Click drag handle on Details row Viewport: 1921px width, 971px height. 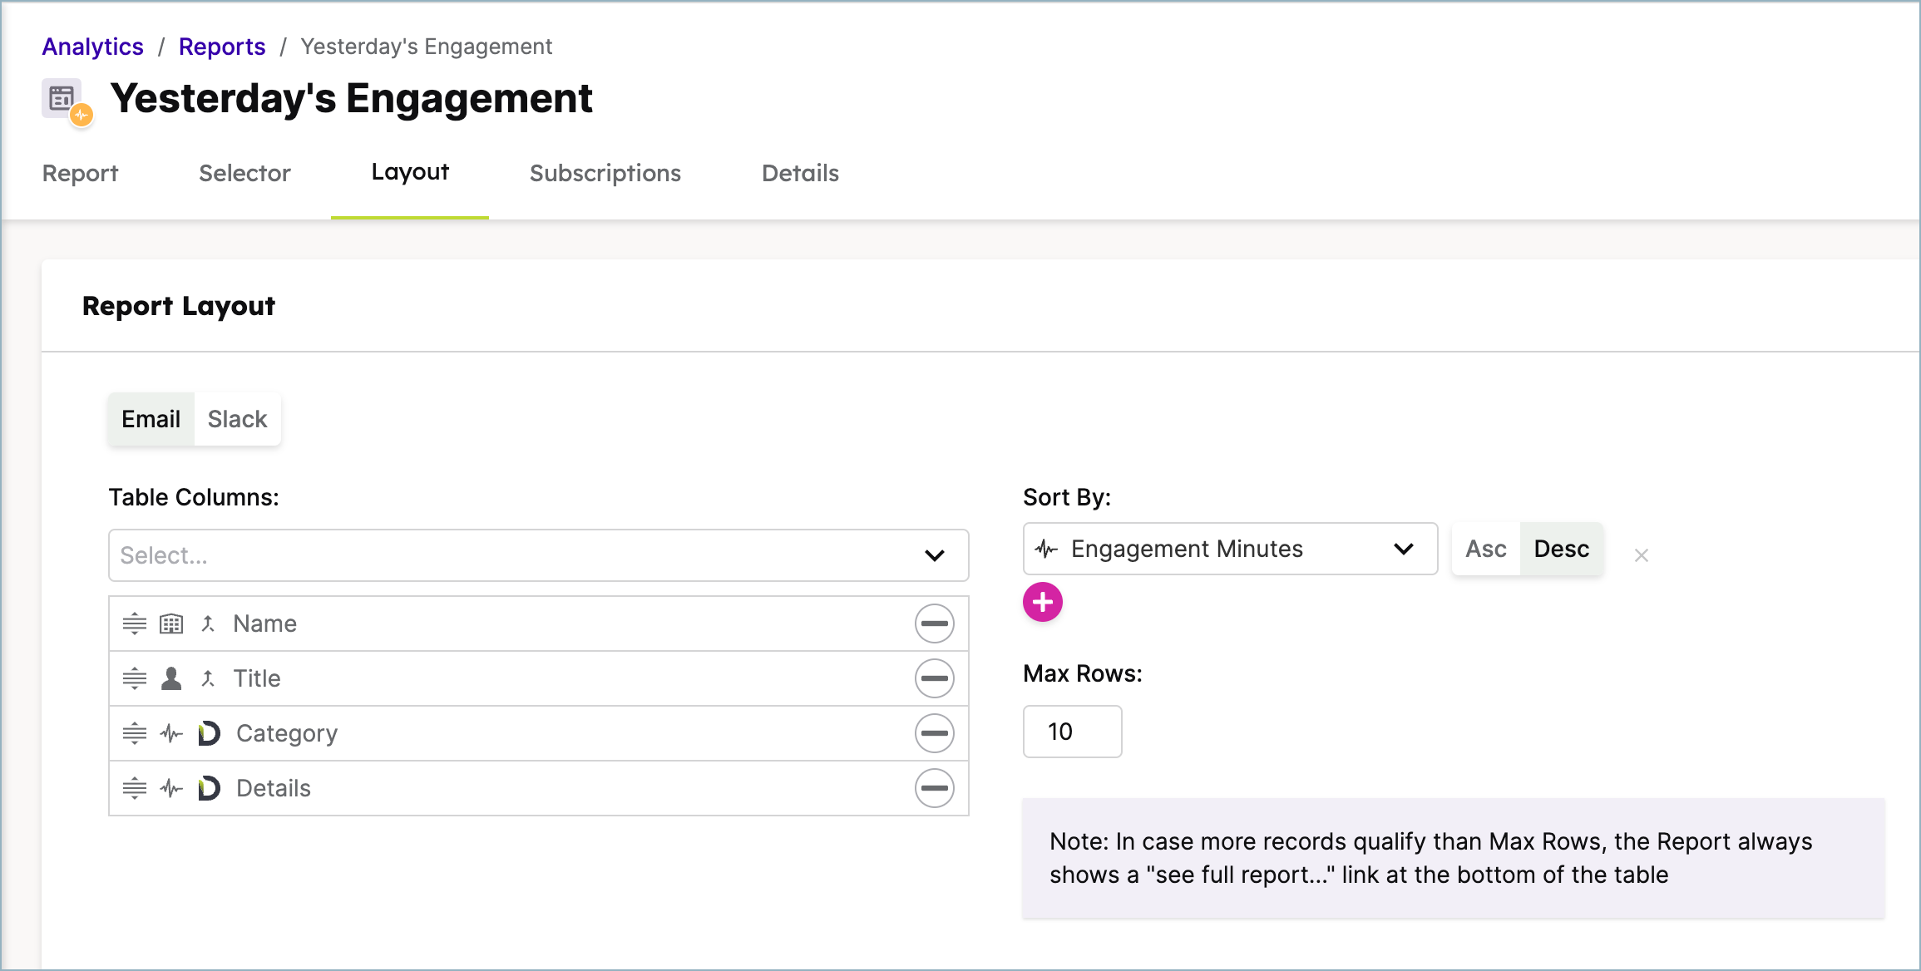[x=135, y=788]
